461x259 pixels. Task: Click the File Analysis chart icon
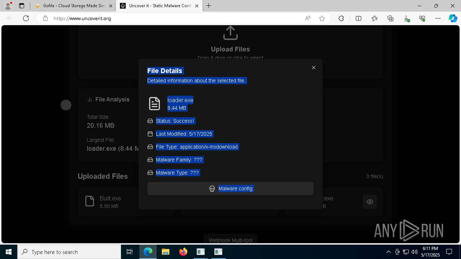(x=90, y=100)
